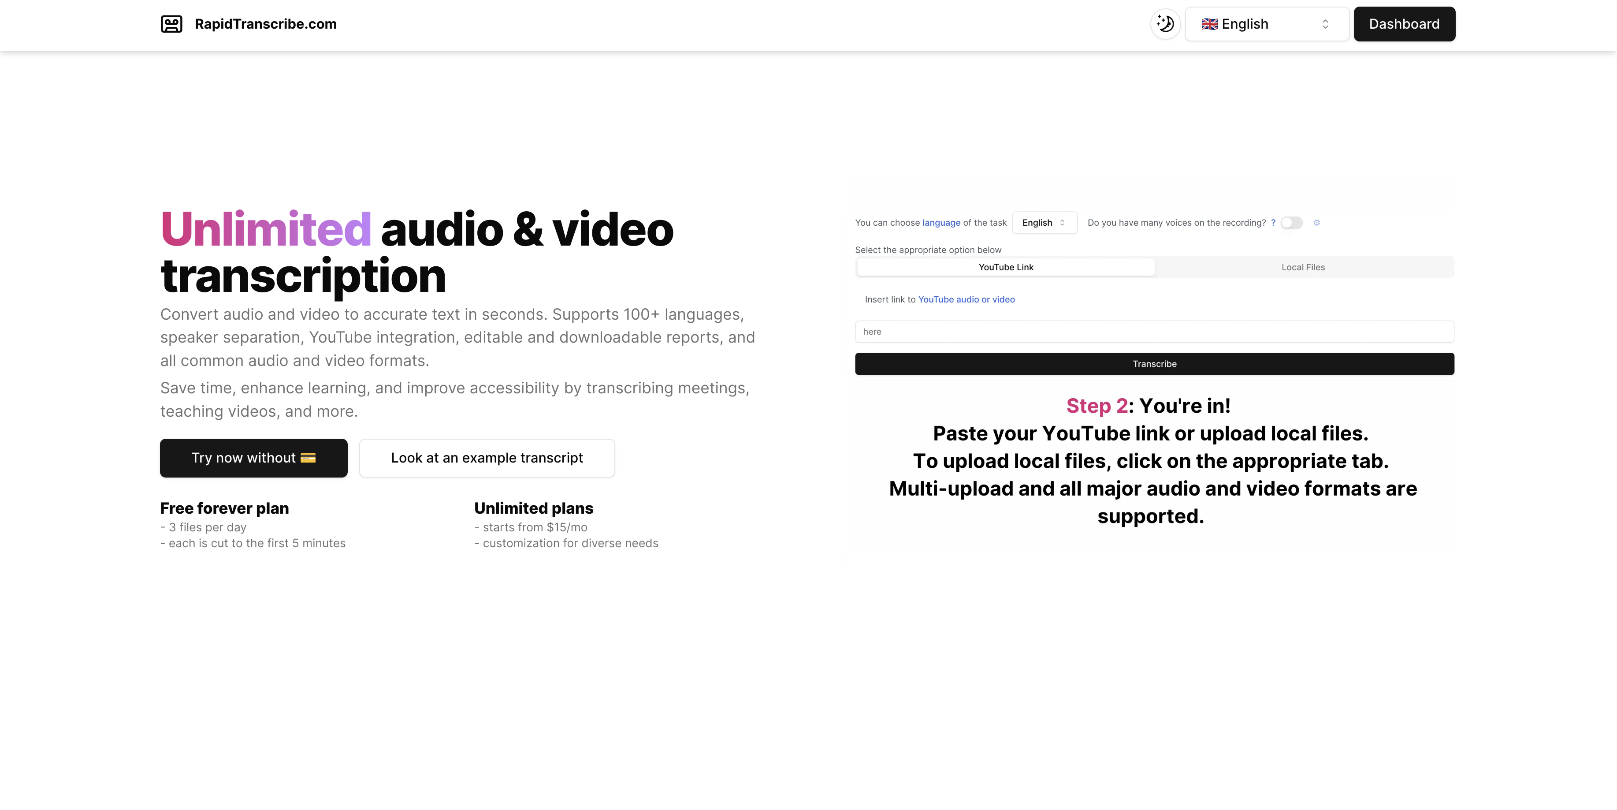The image size is (1617, 810).
Task: Click the Unlimited plans heading
Action: coord(534,508)
